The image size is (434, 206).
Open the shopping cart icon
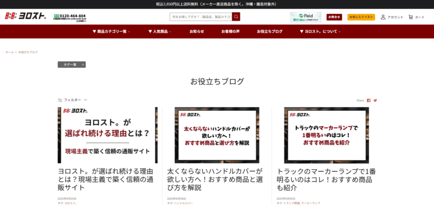410,17
